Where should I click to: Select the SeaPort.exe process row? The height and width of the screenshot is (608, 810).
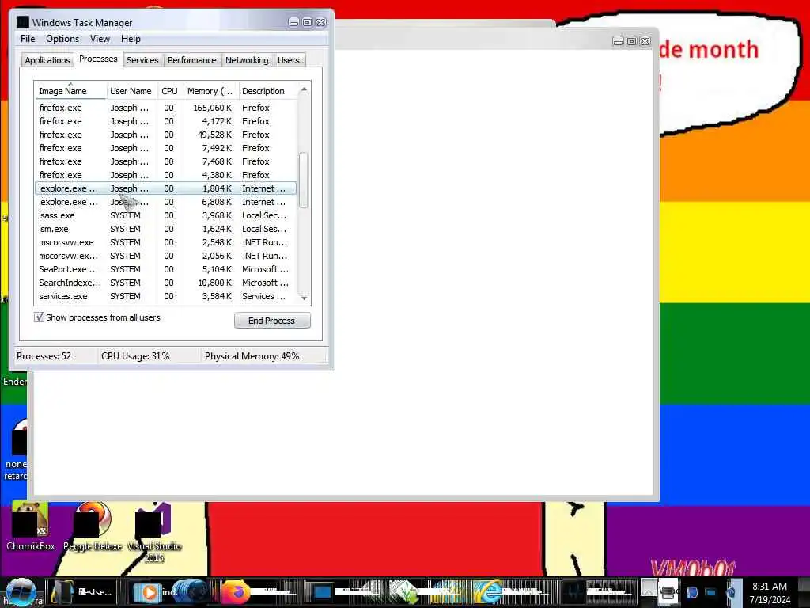click(x=166, y=269)
